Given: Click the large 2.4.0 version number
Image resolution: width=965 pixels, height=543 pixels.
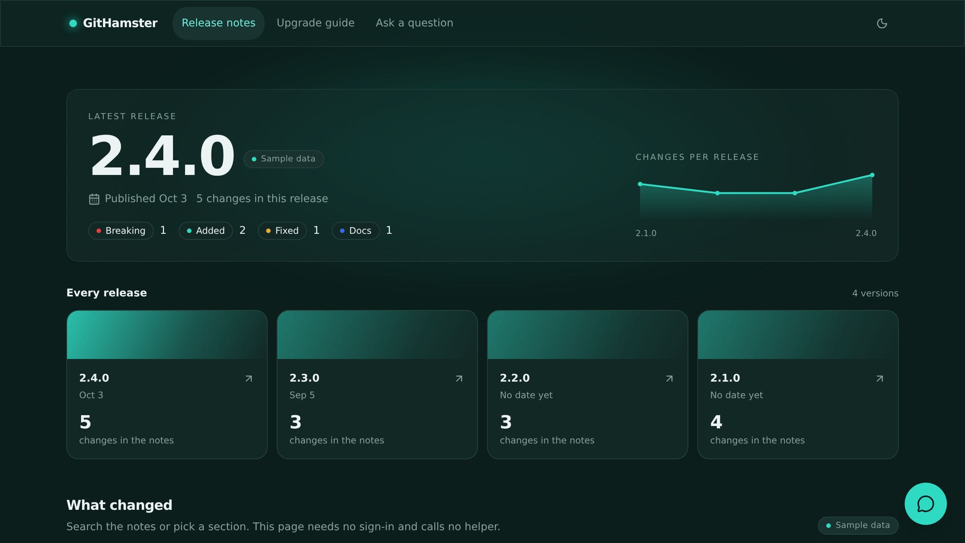Looking at the screenshot, I should click(162, 155).
